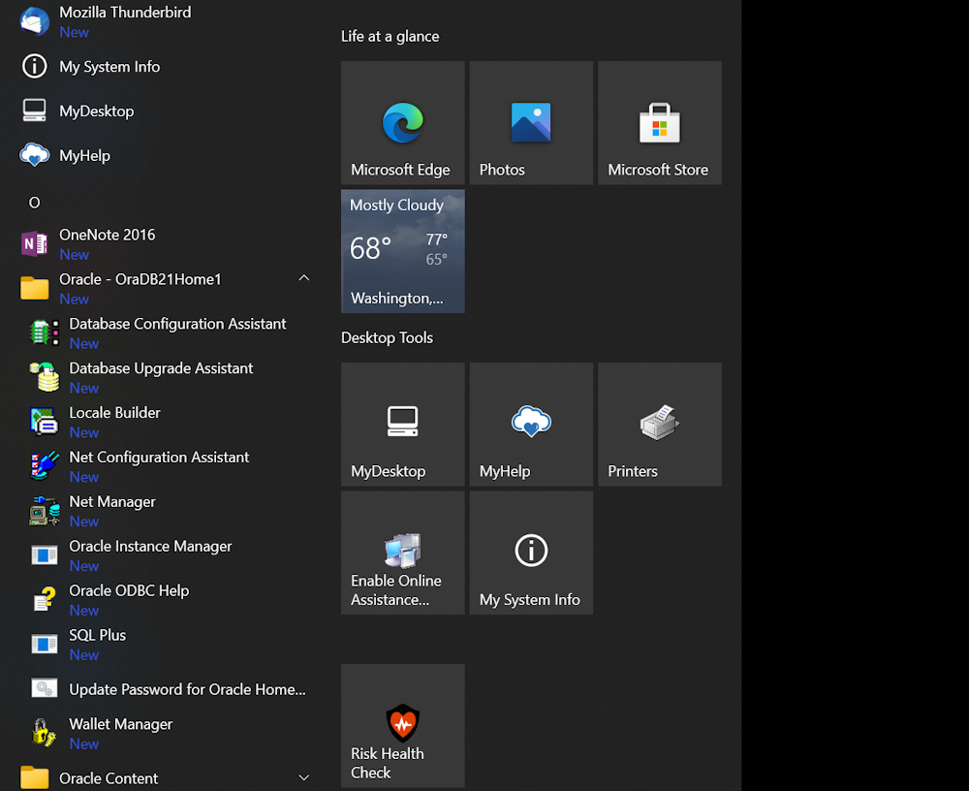Open the Printers tile
Image resolution: width=969 pixels, height=791 pixels.
(659, 424)
